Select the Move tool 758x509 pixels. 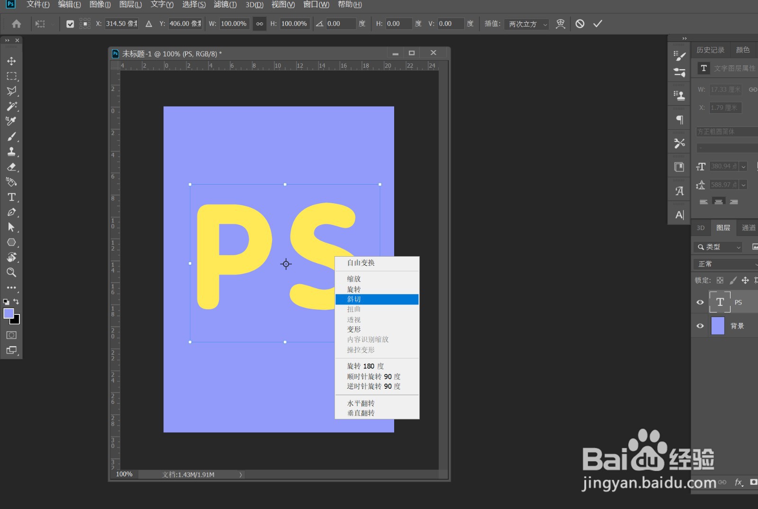pyautogui.click(x=11, y=61)
